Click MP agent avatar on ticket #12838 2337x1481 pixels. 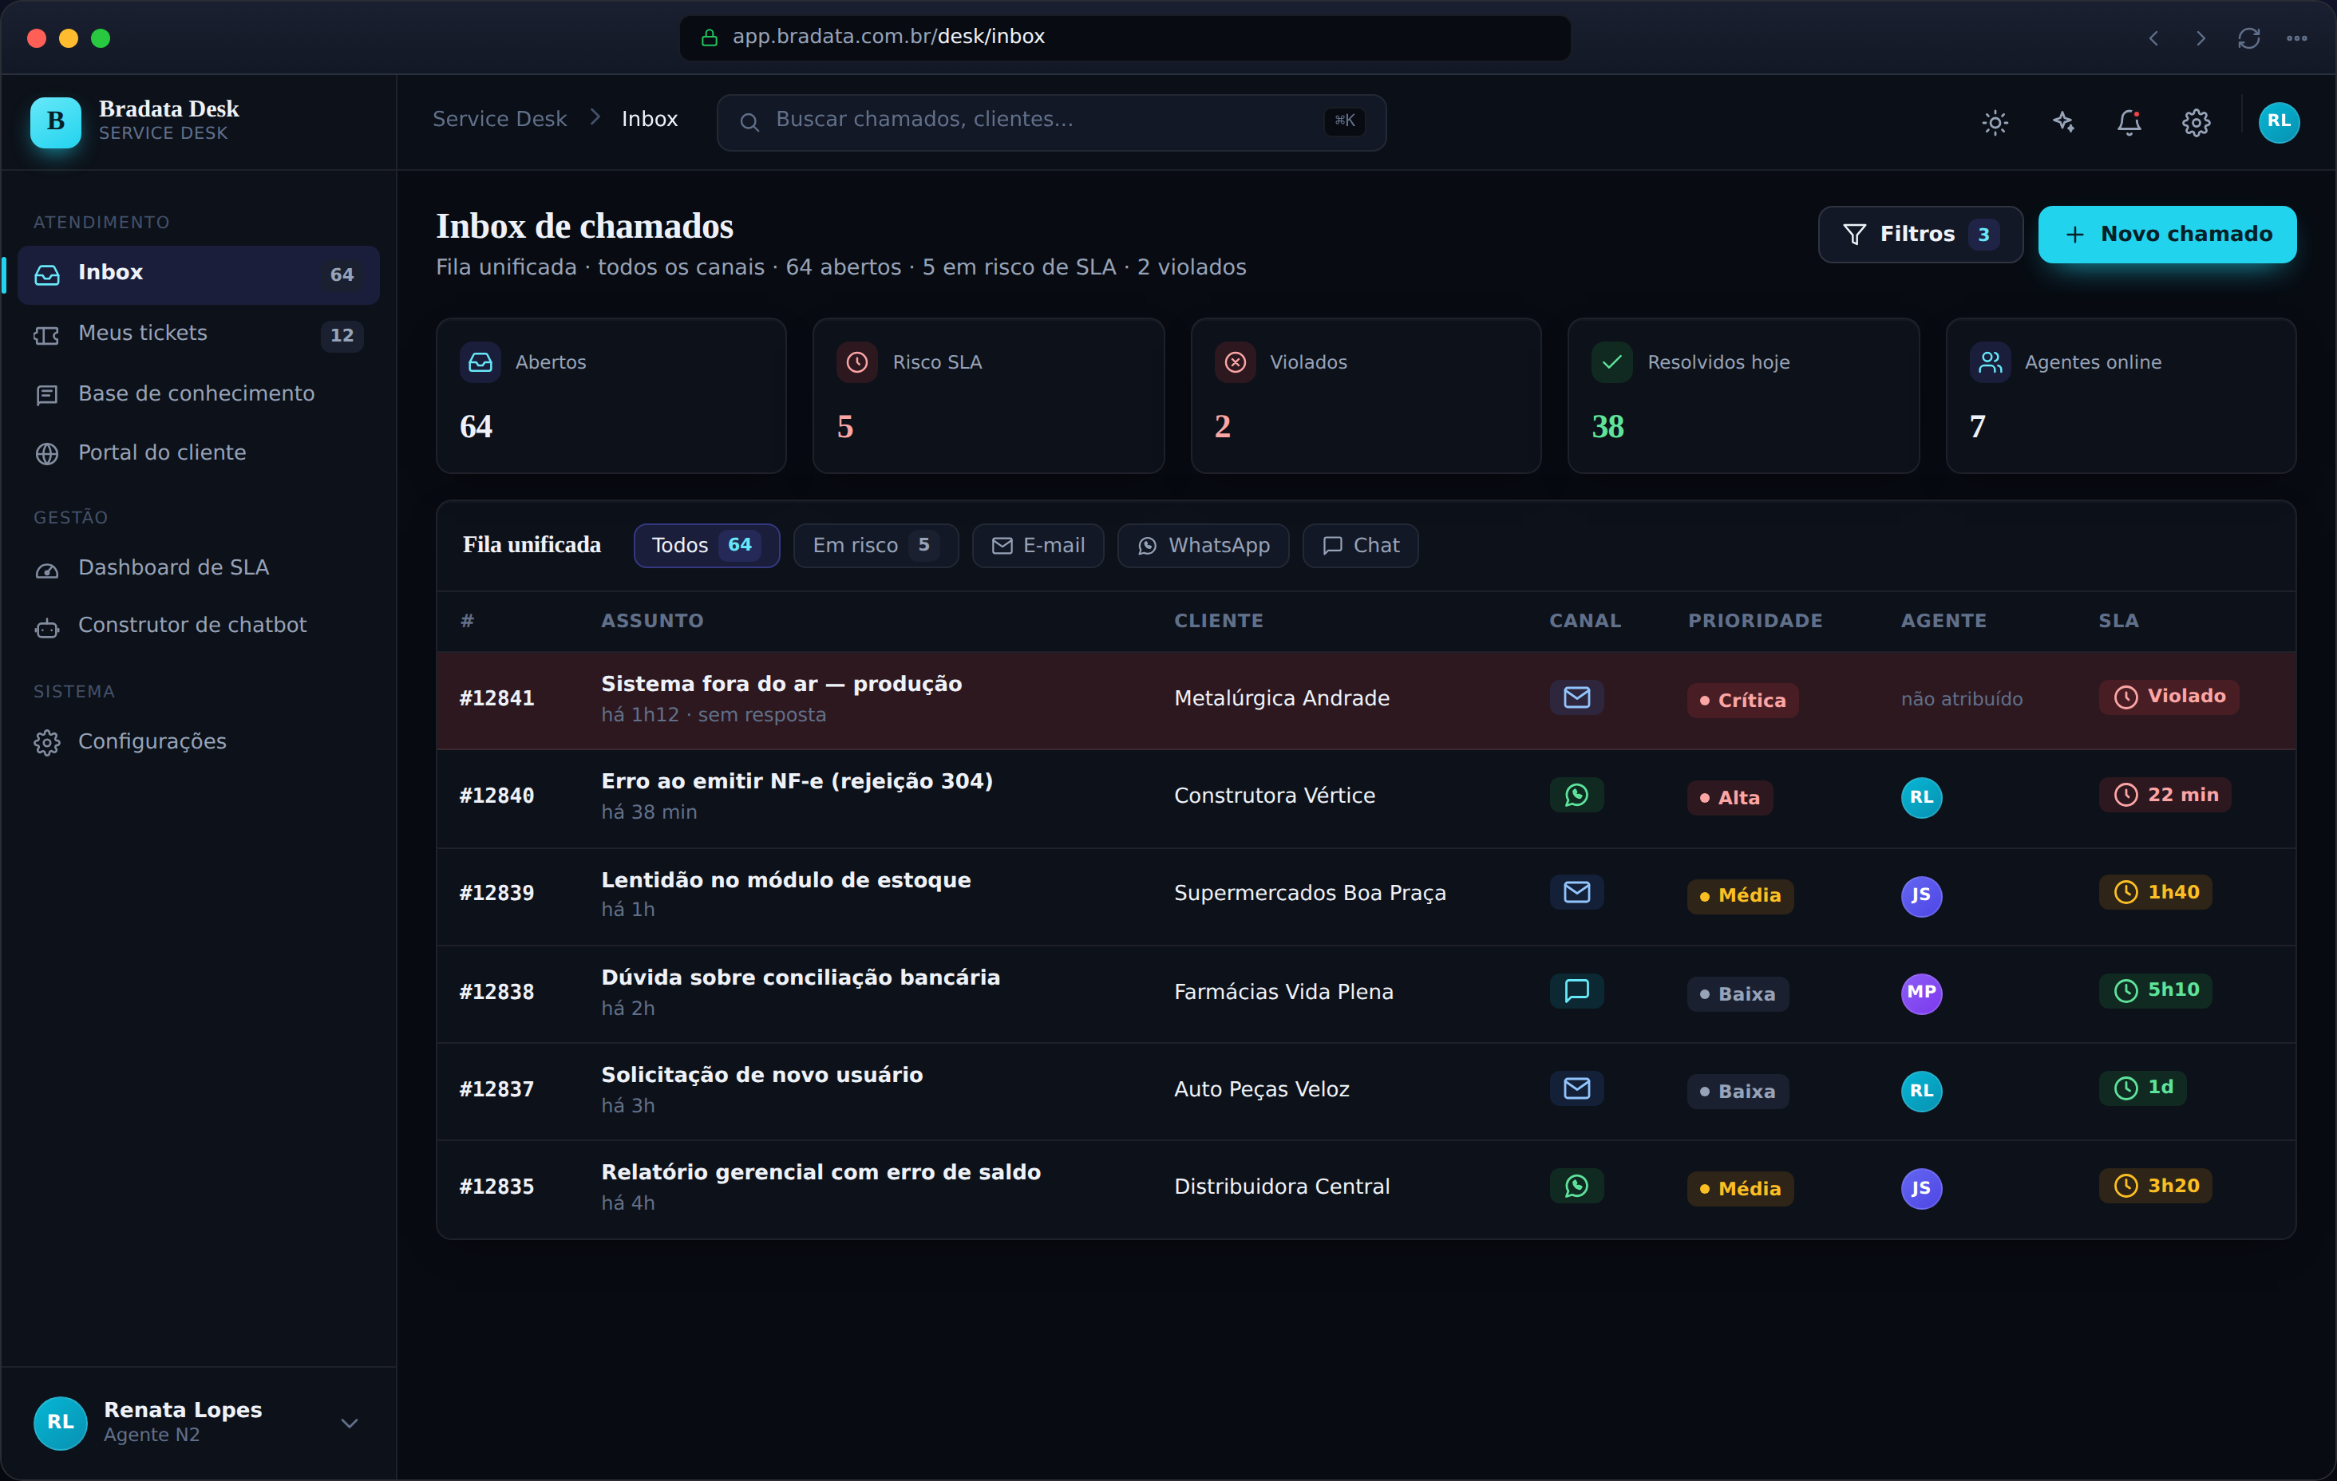pyautogui.click(x=1920, y=993)
